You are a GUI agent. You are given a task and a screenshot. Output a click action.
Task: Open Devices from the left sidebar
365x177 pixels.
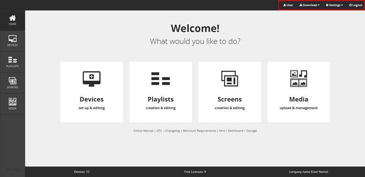[x=13, y=41]
